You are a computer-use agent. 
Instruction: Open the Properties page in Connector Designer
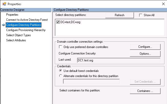click(x=12, y=15)
